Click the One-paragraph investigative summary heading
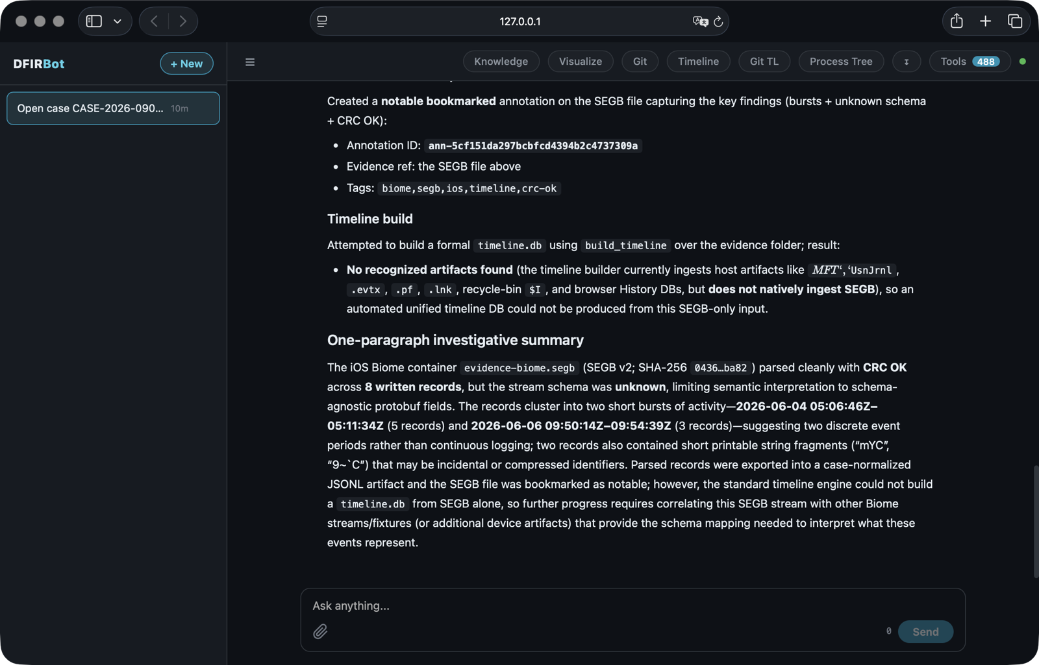1039x665 pixels. [x=455, y=340]
